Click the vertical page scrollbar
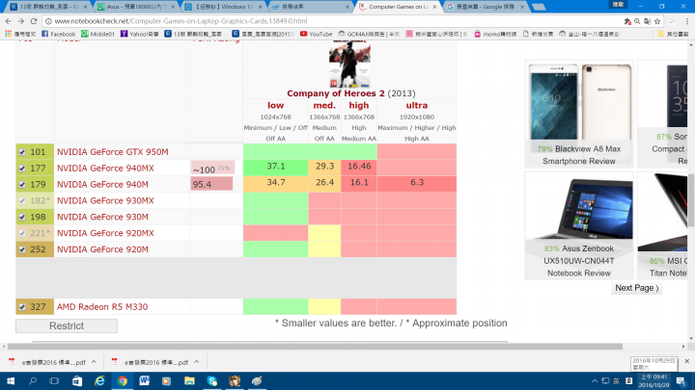 click(x=691, y=201)
